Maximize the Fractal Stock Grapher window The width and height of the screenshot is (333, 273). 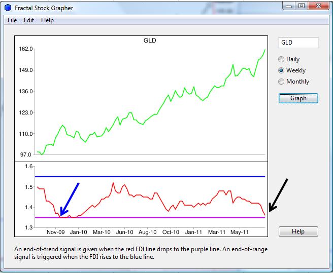[x=302, y=6]
